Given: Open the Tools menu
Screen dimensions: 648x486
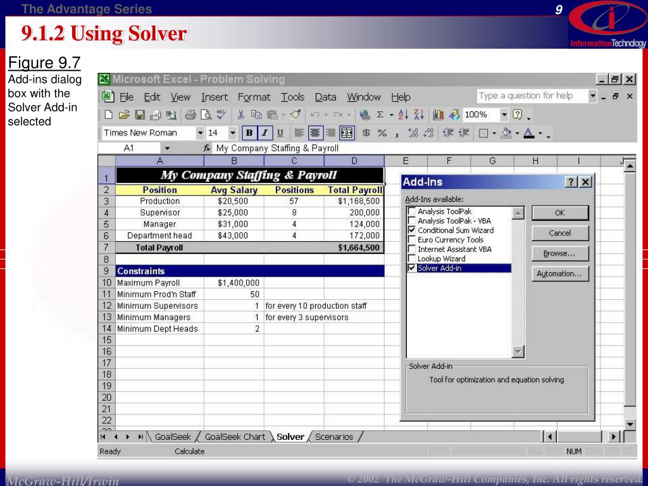Looking at the screenshot, I should tap(292, 97).
